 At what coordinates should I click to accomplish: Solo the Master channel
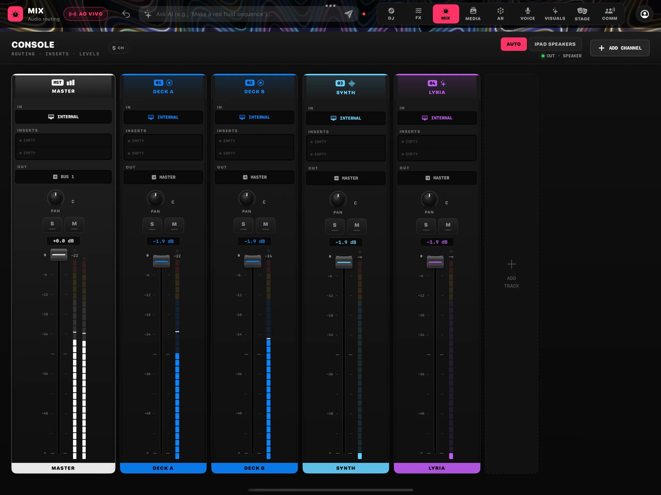pyautogui.click(x=52, y=225)
